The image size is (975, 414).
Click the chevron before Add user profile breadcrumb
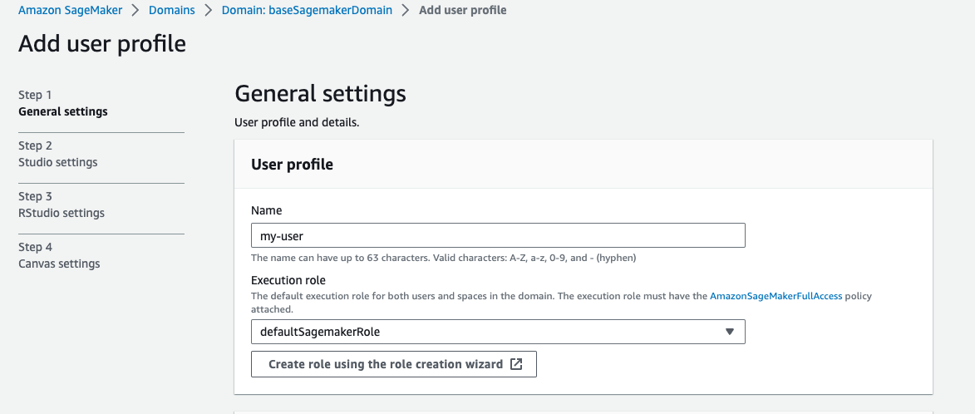click(406, 11)
